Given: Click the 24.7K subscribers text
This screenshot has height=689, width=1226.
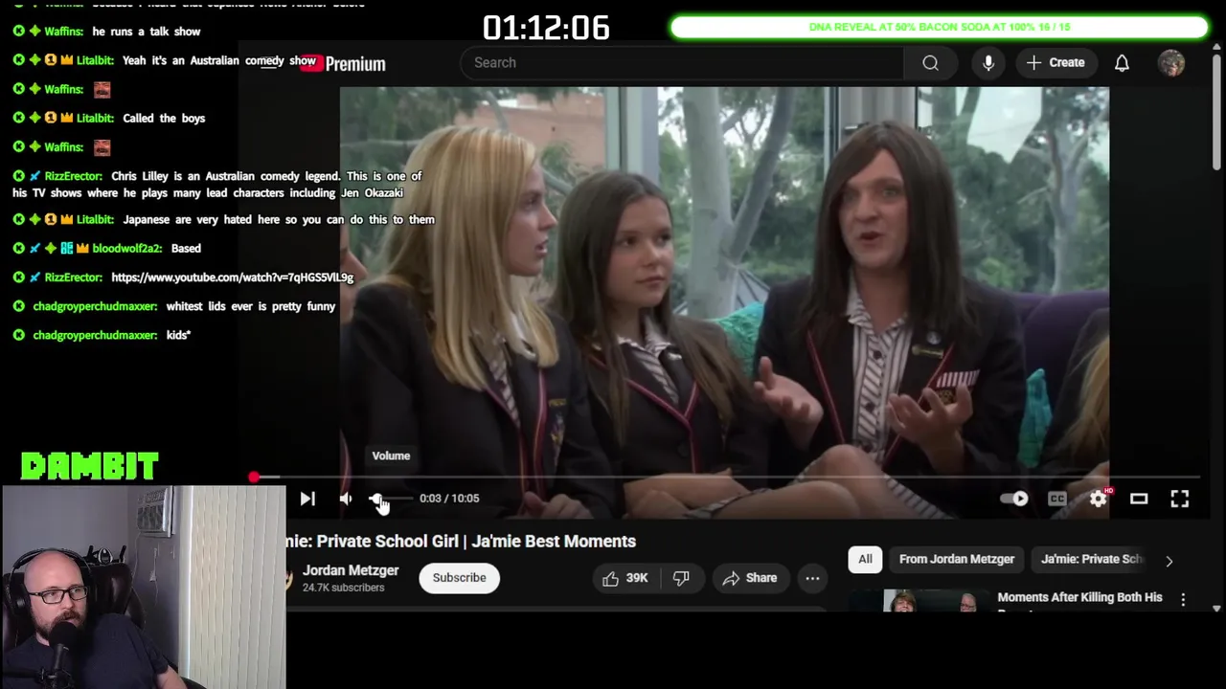Looking at the screenshot, I should point(343,588).
